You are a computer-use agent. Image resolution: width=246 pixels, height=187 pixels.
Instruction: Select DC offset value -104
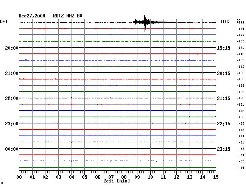[240, 136]
